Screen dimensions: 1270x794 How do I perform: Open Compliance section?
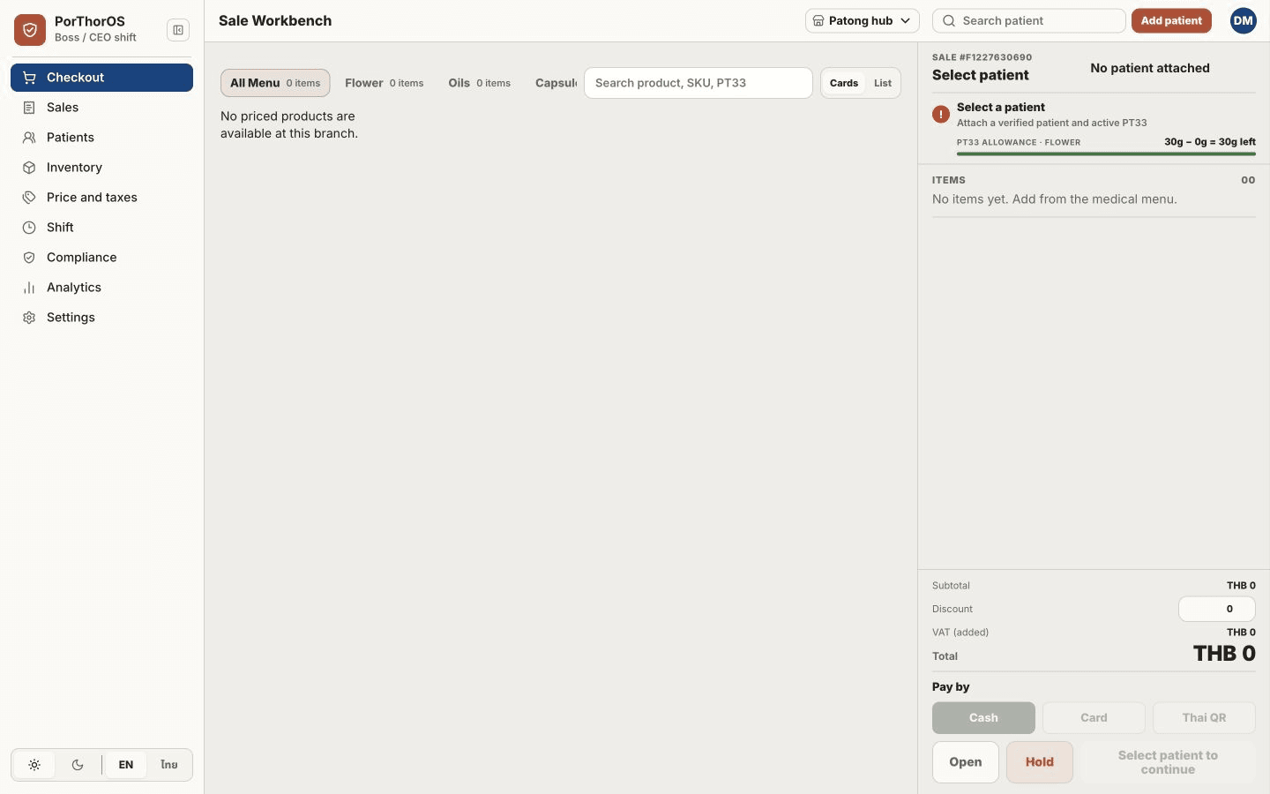point(101,258)
